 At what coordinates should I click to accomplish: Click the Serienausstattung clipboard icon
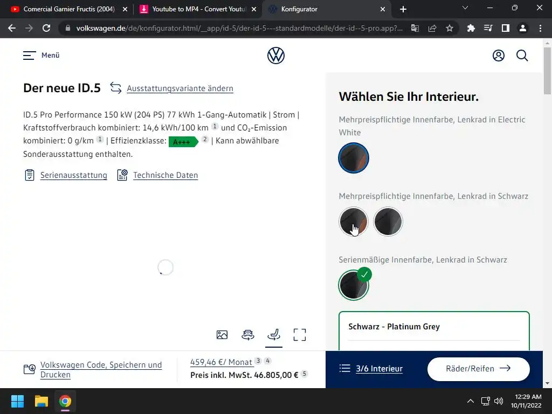tap(30, 175)
